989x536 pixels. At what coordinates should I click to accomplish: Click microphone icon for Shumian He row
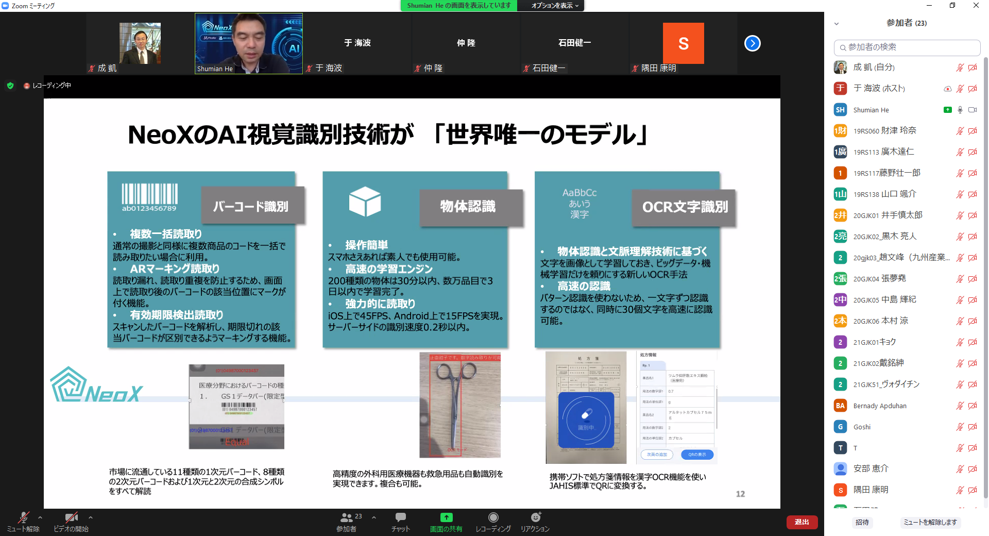tap(960, 110)
